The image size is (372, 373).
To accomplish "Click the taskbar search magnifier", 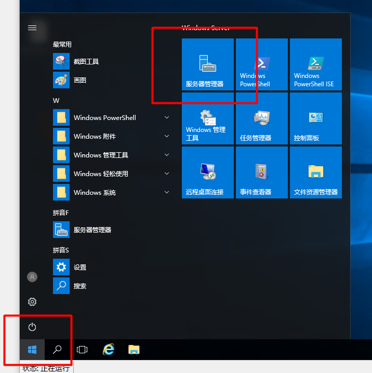I will point(57,350).
